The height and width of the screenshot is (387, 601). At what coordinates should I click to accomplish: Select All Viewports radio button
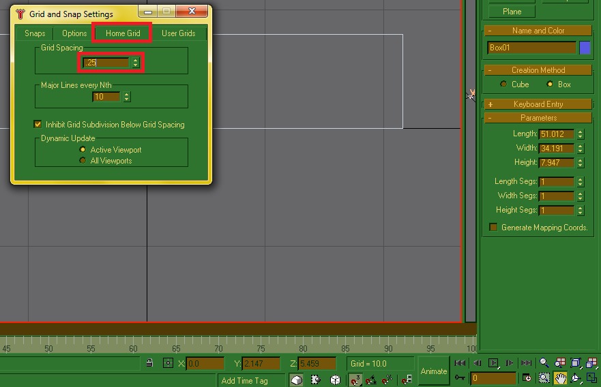(x=83, y=160)
